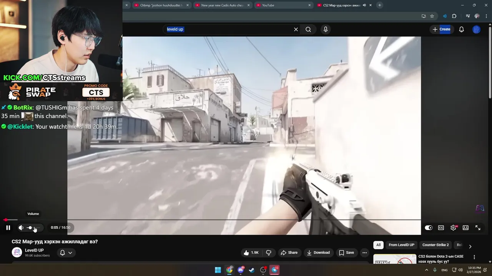The height and width of the screenshot is (276, 492).
Task: Open the Create menu
Action: (x=441, y=29)
